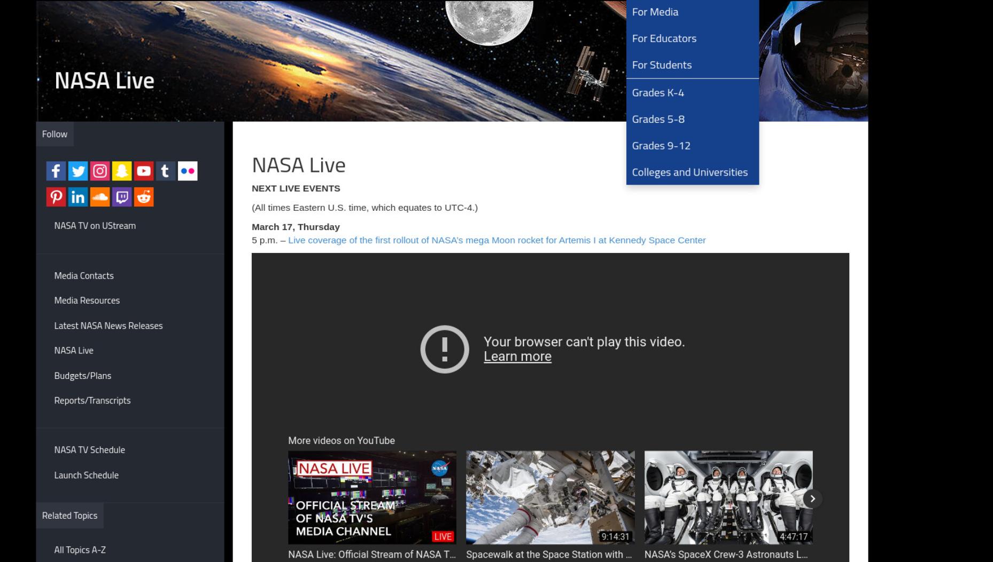Open All Topics A-Z link

80,550
